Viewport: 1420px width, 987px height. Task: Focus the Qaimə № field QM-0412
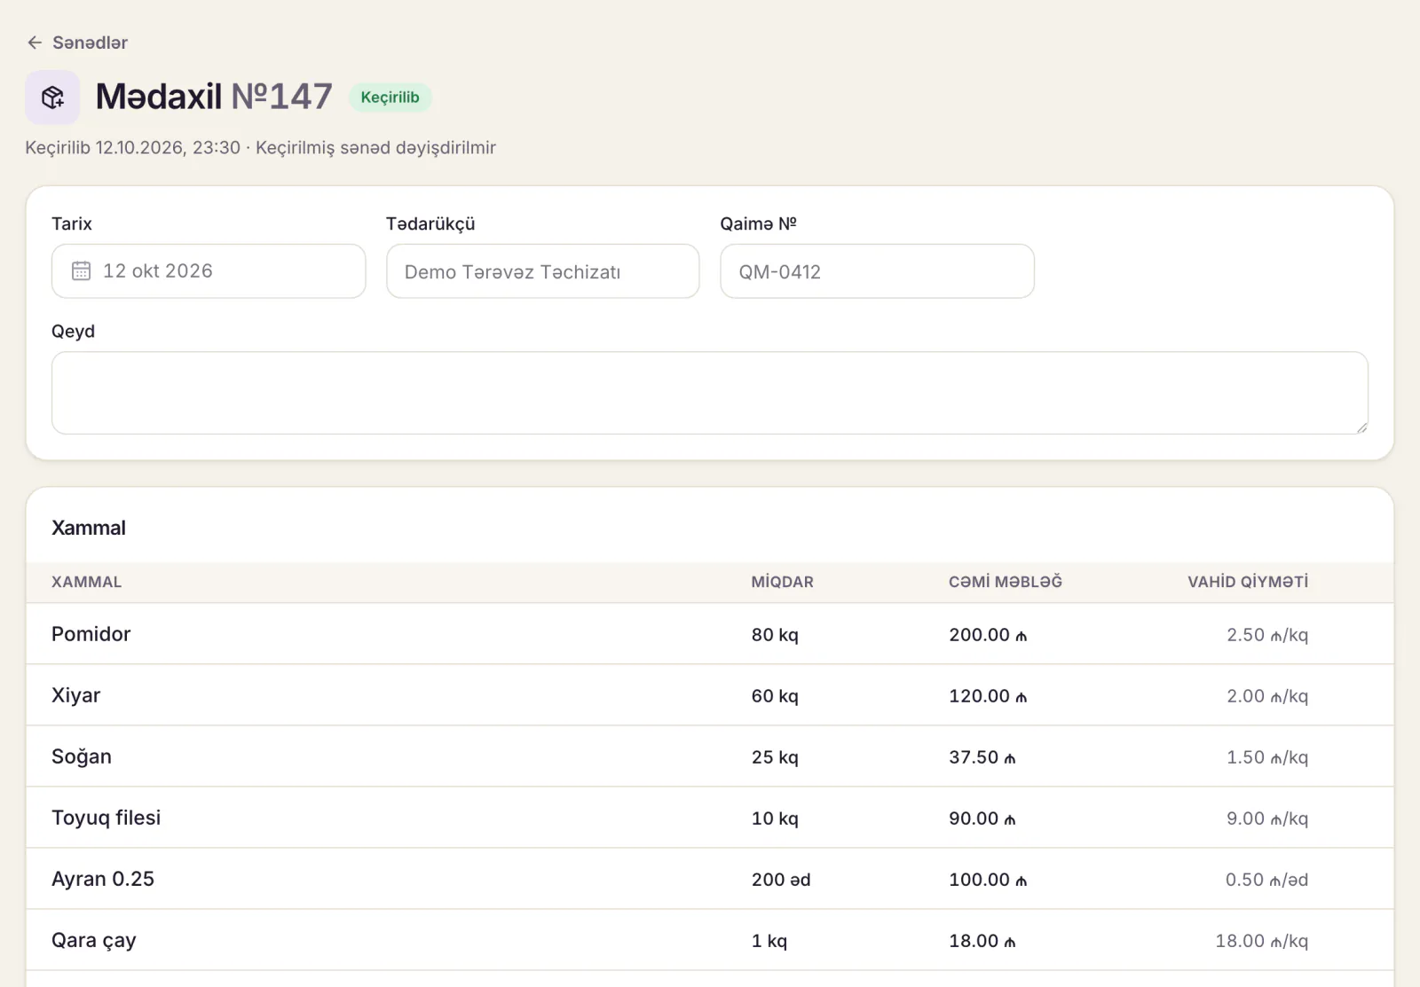point(877,271)
